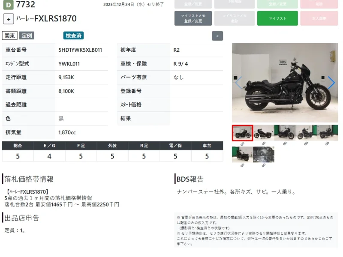The image size is (343, 257).
Task: Collapse the panel with the < button
Action: [217, 36]
